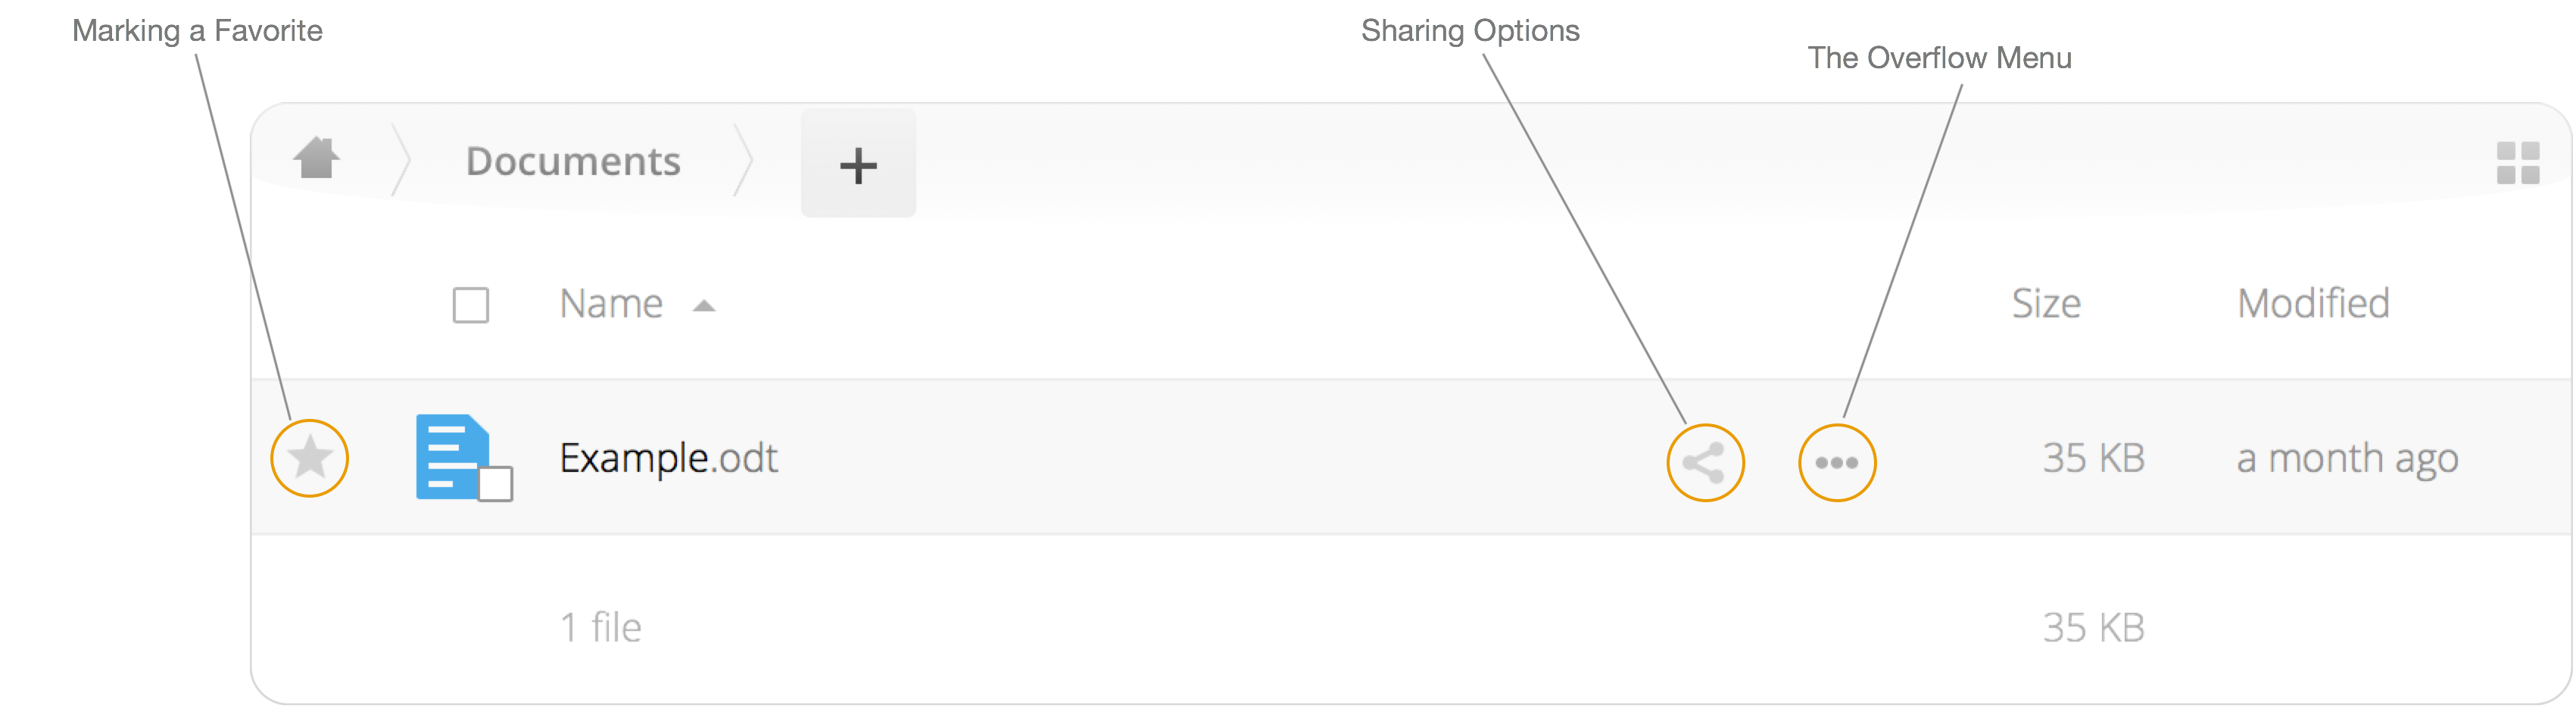Screen dimensions: 2576x709
Task: Open the new file creation menu
Action: (x=858, y=165)
